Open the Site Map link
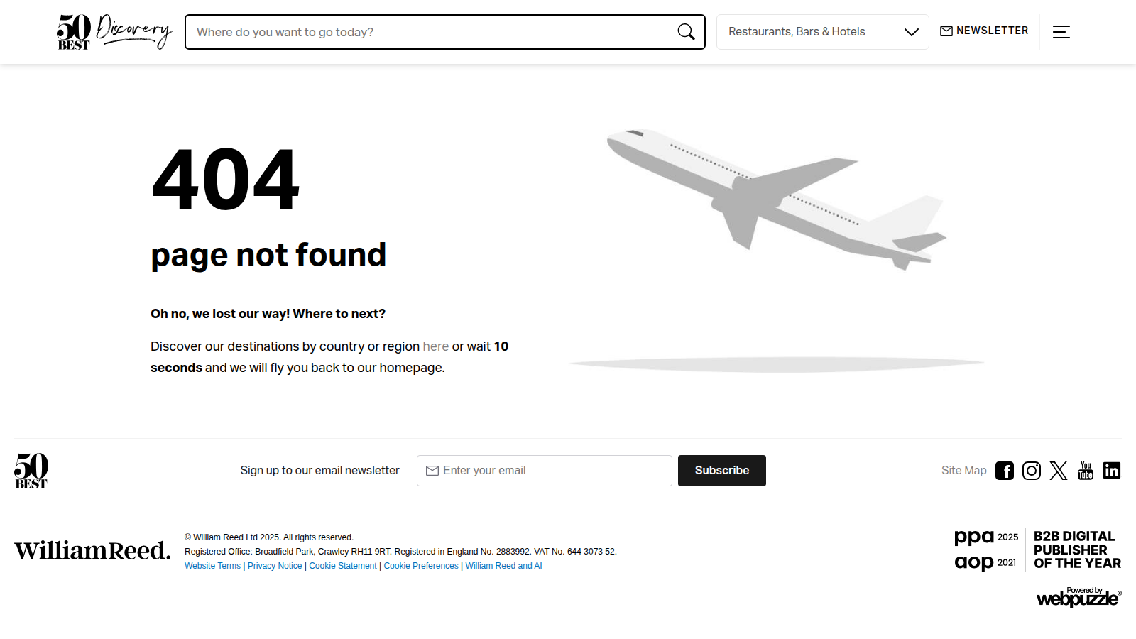Viewport: 1136px width, 639px height. click(x=963, y=471)
